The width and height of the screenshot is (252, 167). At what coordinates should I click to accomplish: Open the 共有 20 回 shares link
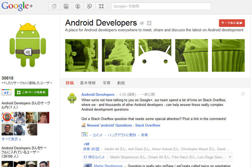(91, 149)
